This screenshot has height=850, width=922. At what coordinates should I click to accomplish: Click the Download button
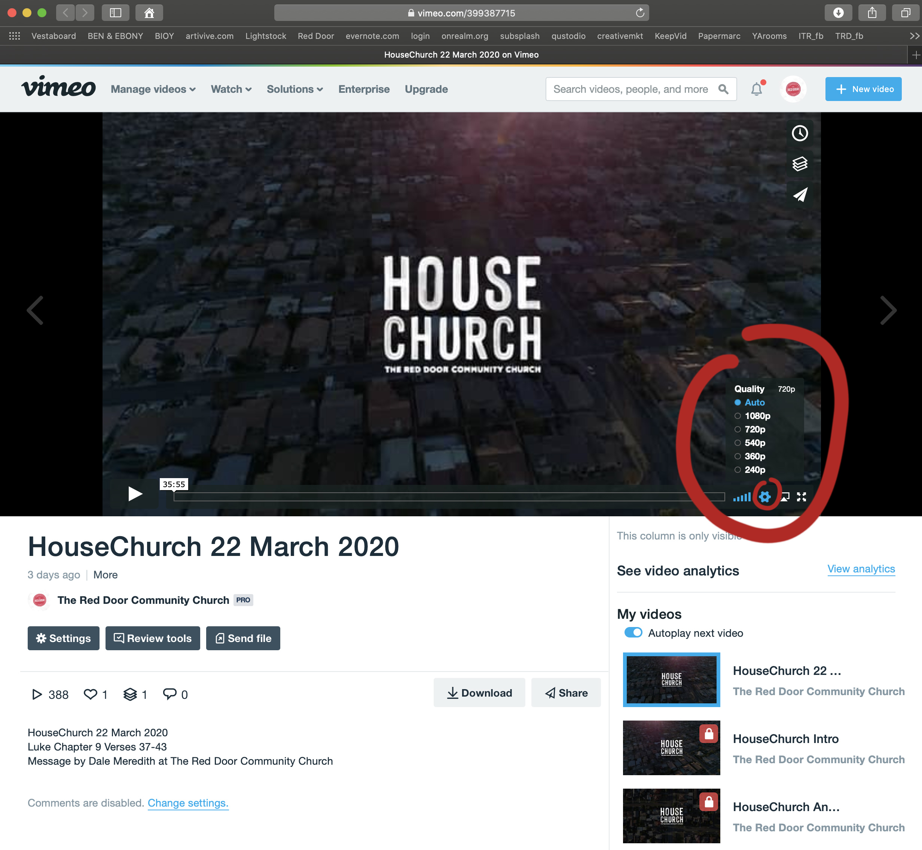pyautogui.click(x=479, y=693)
